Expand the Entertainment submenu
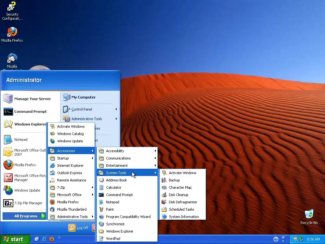Image resolution: width=325 pixels, height=244 pixels. 127,165
